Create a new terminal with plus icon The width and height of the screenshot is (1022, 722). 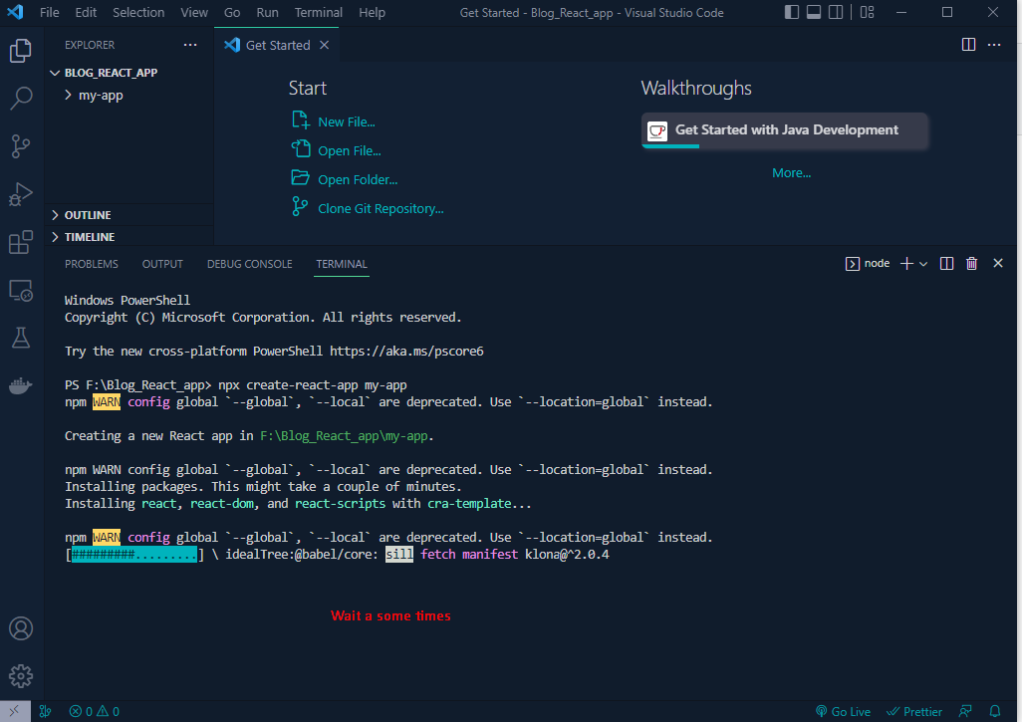(906, 263)
